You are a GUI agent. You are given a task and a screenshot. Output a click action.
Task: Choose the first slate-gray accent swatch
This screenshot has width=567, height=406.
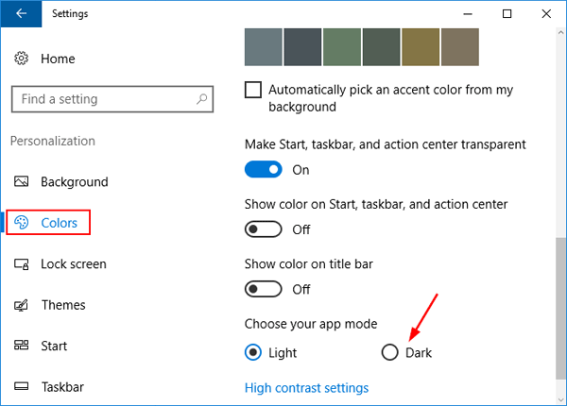coord(264,46)
